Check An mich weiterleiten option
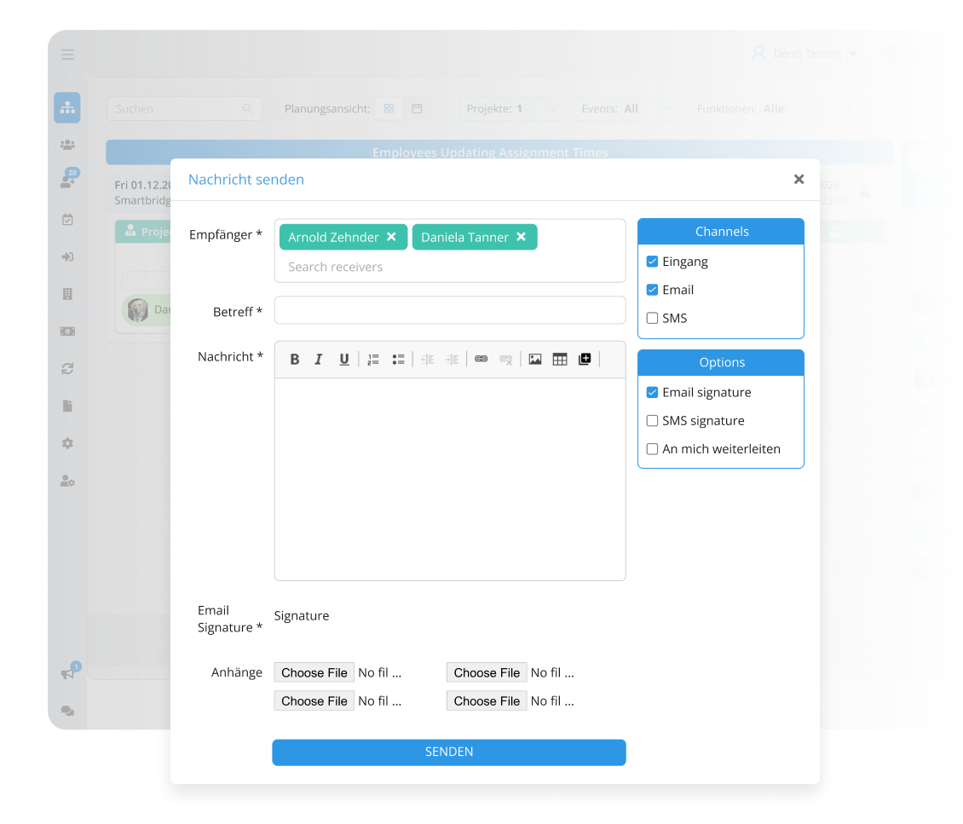The image size is (963, 824). tap(652, 449)
